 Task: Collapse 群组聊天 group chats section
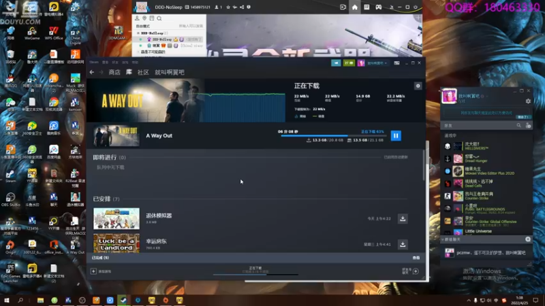[x=442, y=239]
